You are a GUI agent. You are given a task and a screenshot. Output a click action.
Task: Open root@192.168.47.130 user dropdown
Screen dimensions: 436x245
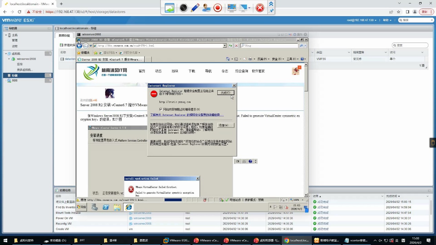point(361,20)
